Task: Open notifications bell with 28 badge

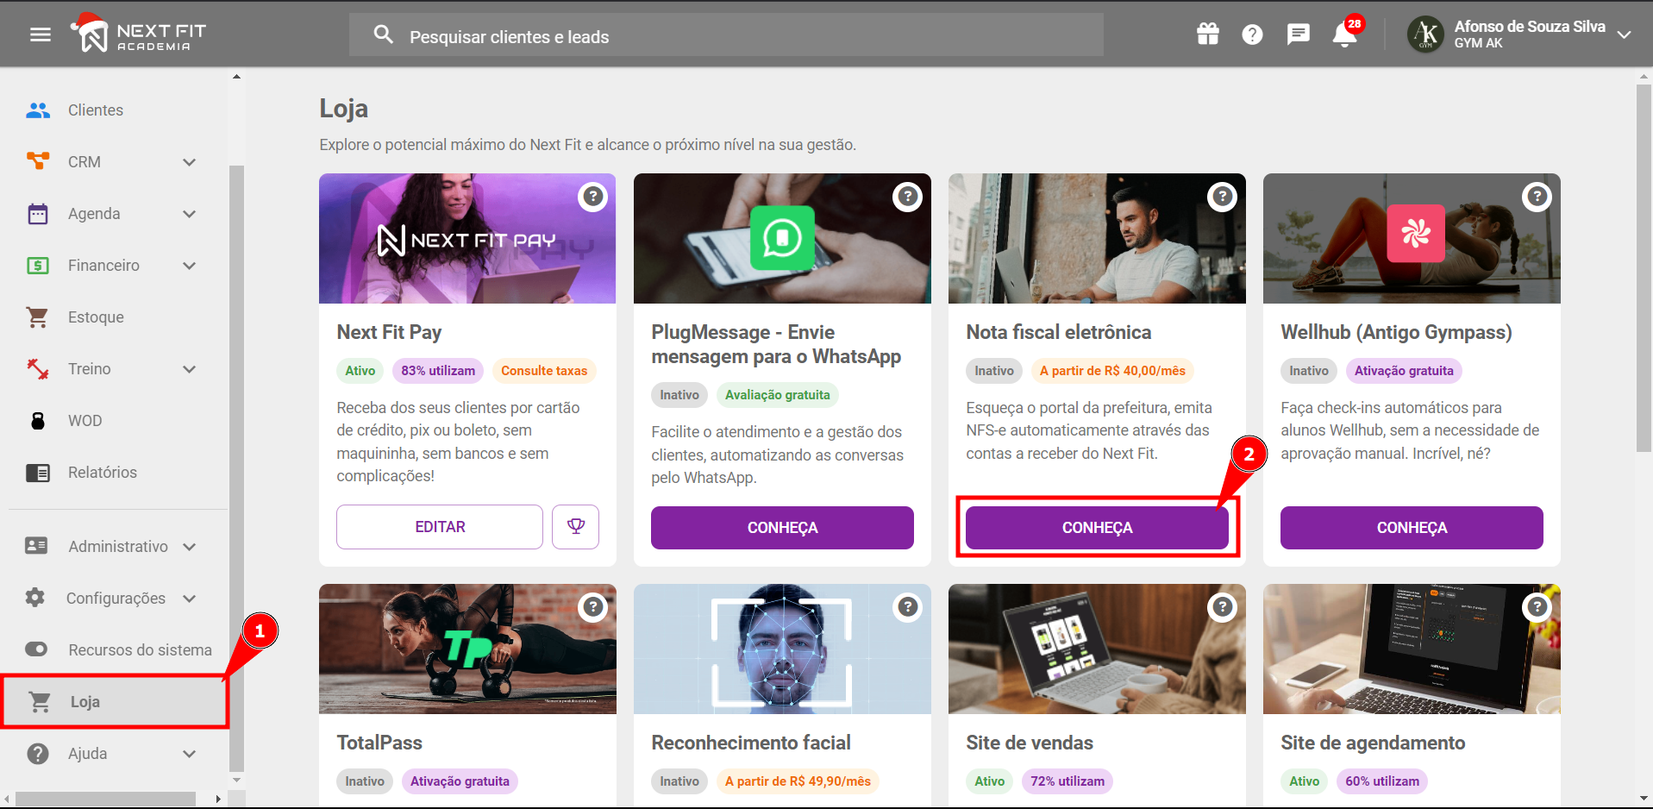Action: (1345, 34)
